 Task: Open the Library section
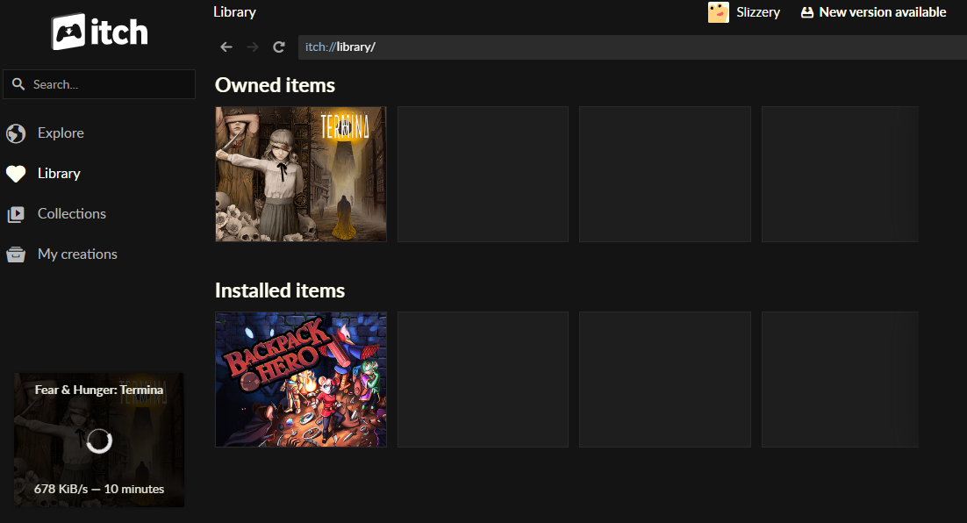pyautogui.click(x=59, y=173)
